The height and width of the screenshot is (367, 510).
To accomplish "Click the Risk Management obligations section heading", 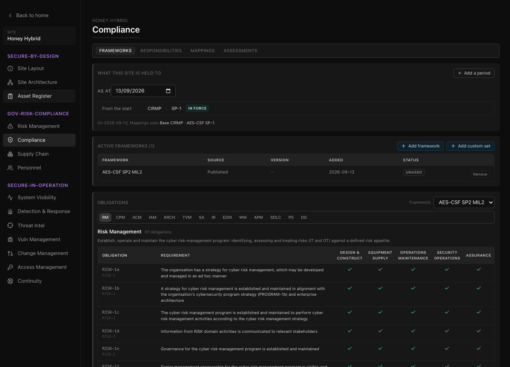I will (120, 232).
